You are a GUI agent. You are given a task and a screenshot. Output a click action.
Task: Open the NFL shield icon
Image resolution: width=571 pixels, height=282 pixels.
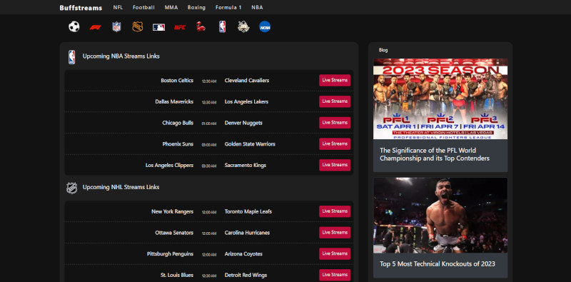tap(116, 26)
